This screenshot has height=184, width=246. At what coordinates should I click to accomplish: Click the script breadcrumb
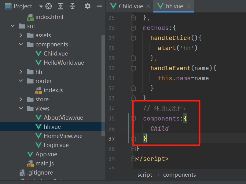(x=145, y=175)
